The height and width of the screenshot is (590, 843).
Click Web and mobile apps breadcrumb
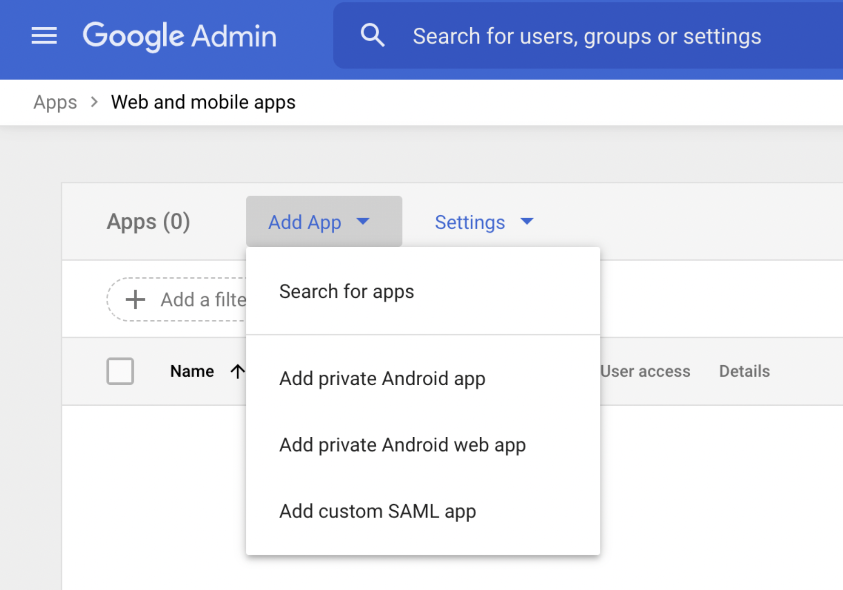pyautogui.click(x=203, y=102)
